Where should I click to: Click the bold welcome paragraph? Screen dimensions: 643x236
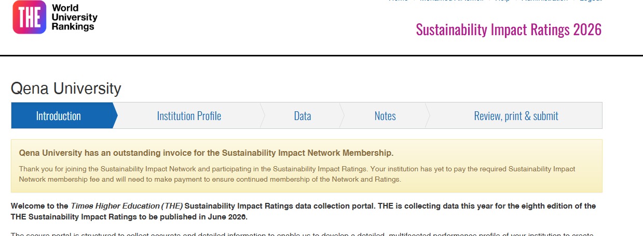(x=303, y=211)
